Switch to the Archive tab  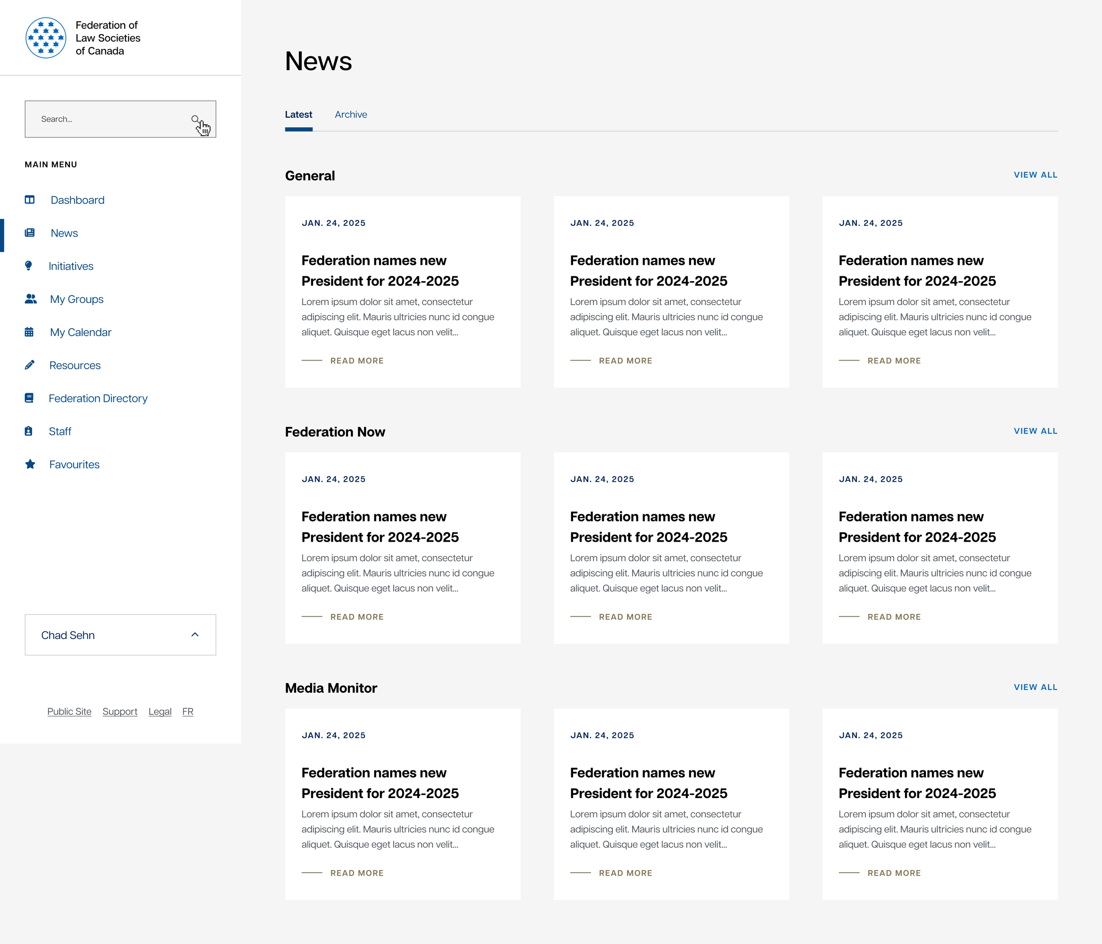[x=351, y=114]
